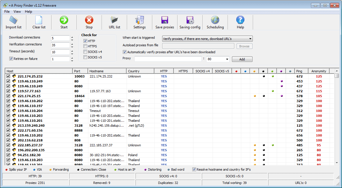
Task: Click the scroll up arrow of proxy list
Action: pyautogui.click(x=337, y=71)
